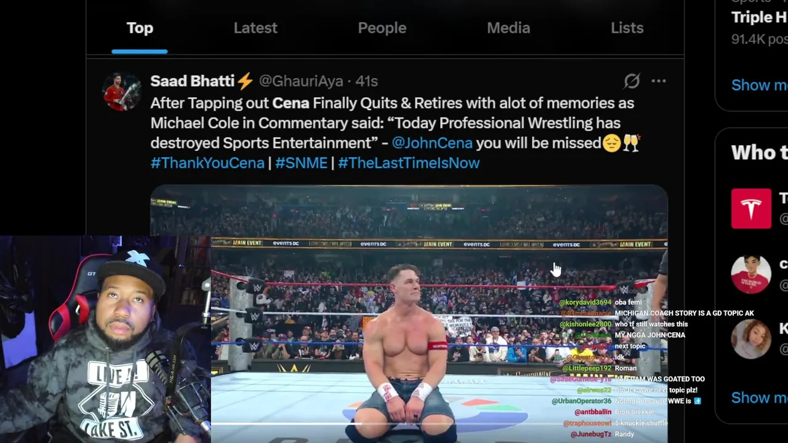
Task: Switch to the Latest tab
Action: (x=255, y=28)
